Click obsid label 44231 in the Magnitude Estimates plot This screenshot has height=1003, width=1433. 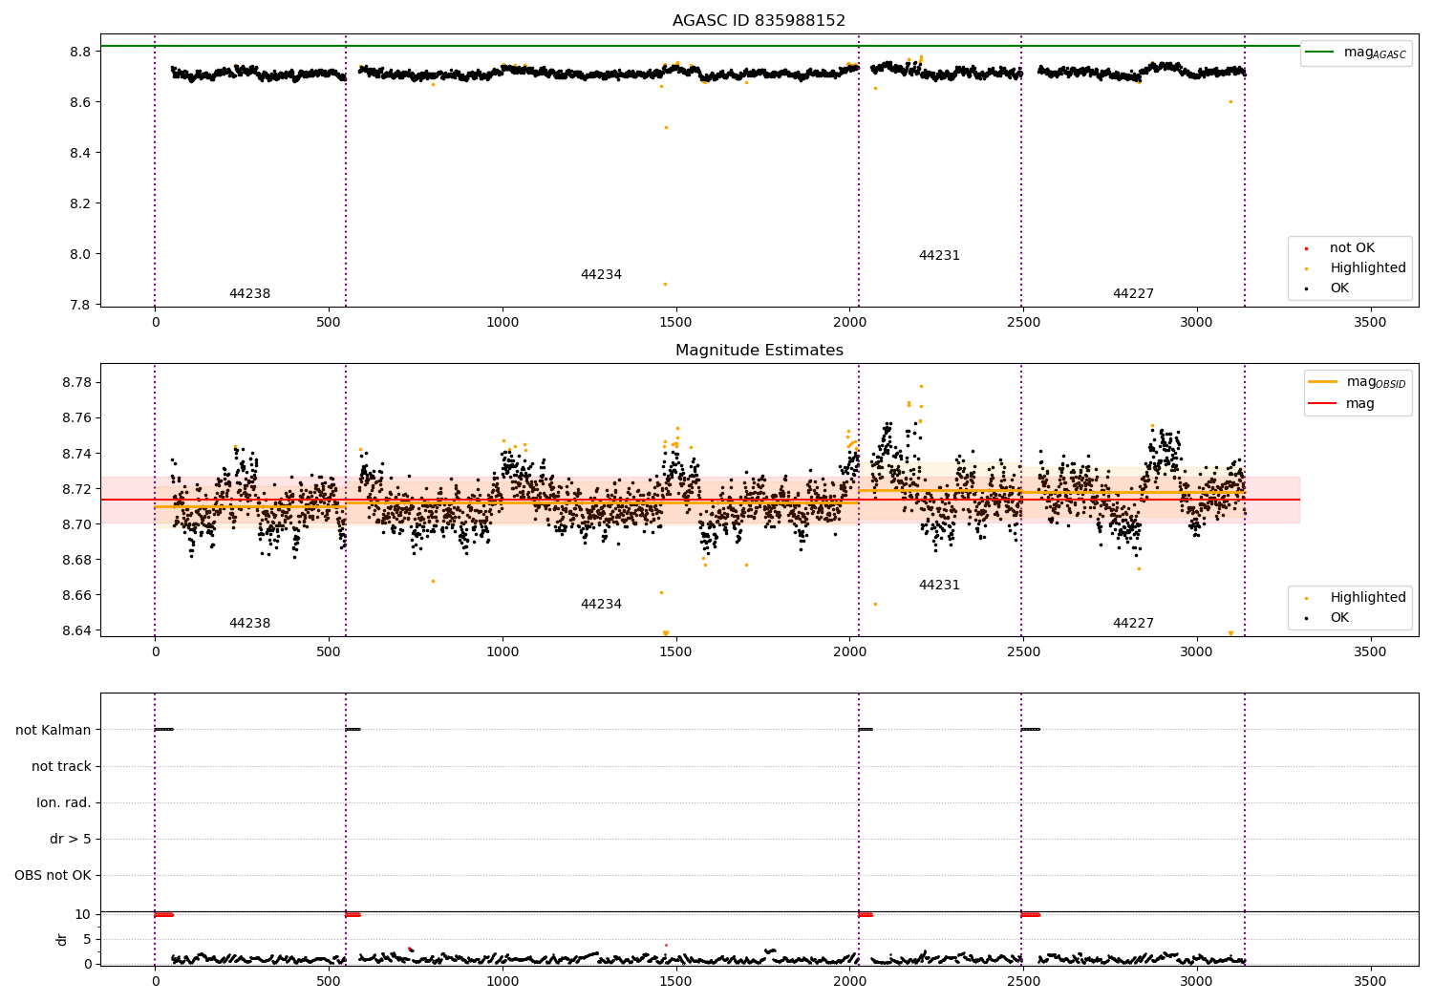[939, 585]
